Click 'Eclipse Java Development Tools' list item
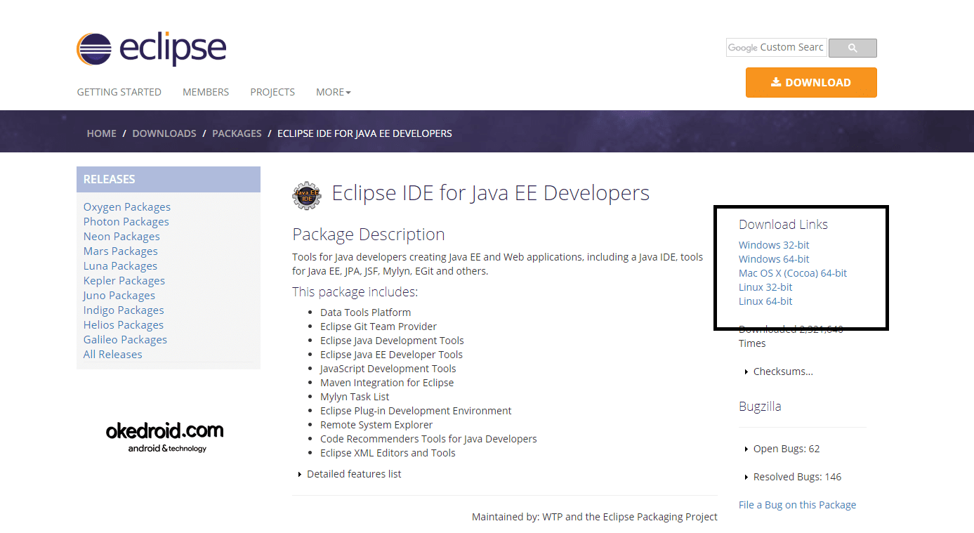This screenshot has width=974, height=533. pyautogui.click(x=392, y=341)
